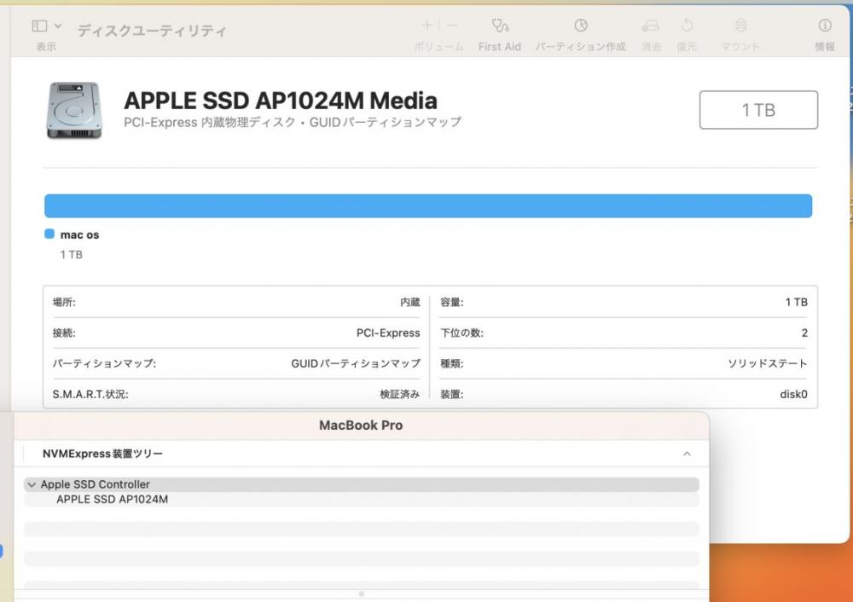Collapse the NVMExpress装置ツリー section chevron
This screenshot has width=853, height=602.
coord(687,454)
